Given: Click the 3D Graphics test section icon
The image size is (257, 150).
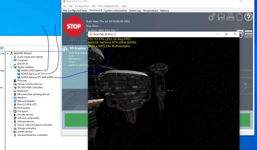Looking at the screenshot, I should pos(65,48).
